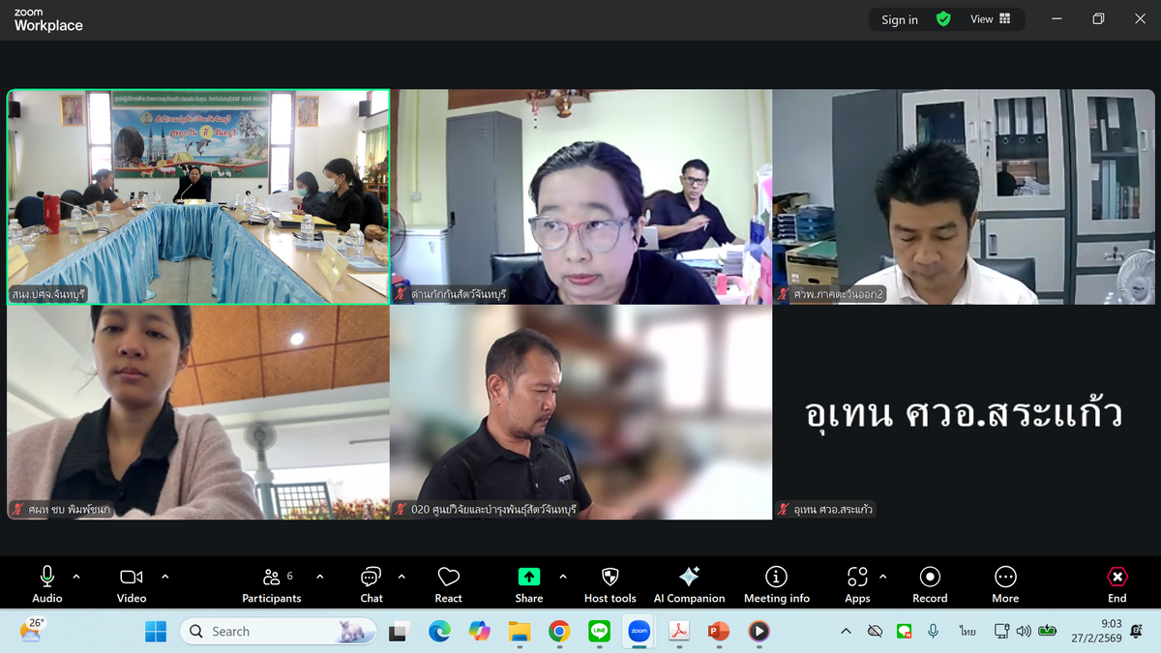Click the green encryption shield icon
The height and width of the screenshot is (653, 1161).
[943, 19]
